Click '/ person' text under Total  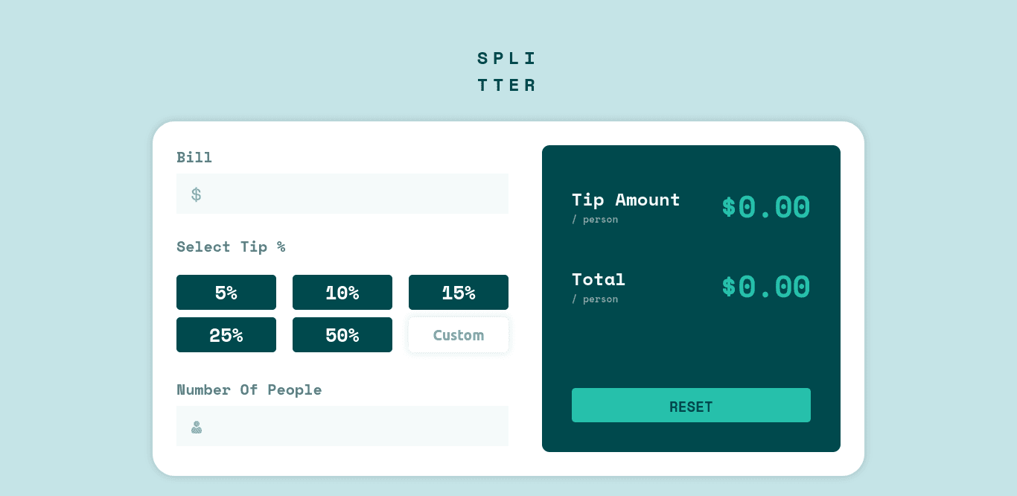coord(595,299)
